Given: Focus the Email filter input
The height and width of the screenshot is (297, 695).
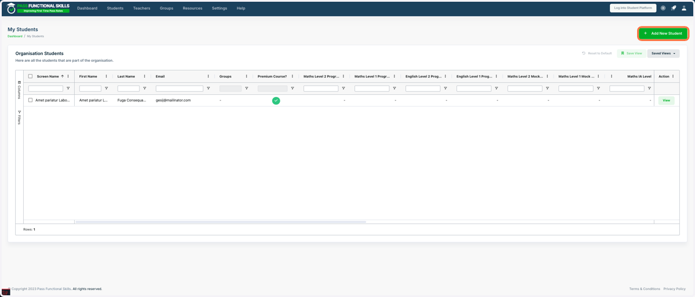Looking at the screenshot, I should click(x=180, y=88).
